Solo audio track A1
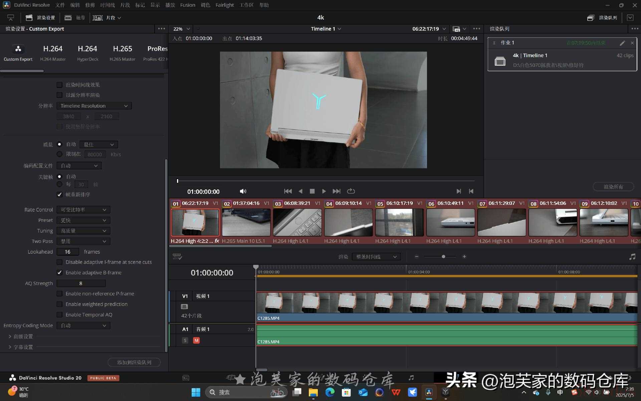Image resolution: width=641 pixels, height=401 pixels. [x=185, y=340]
